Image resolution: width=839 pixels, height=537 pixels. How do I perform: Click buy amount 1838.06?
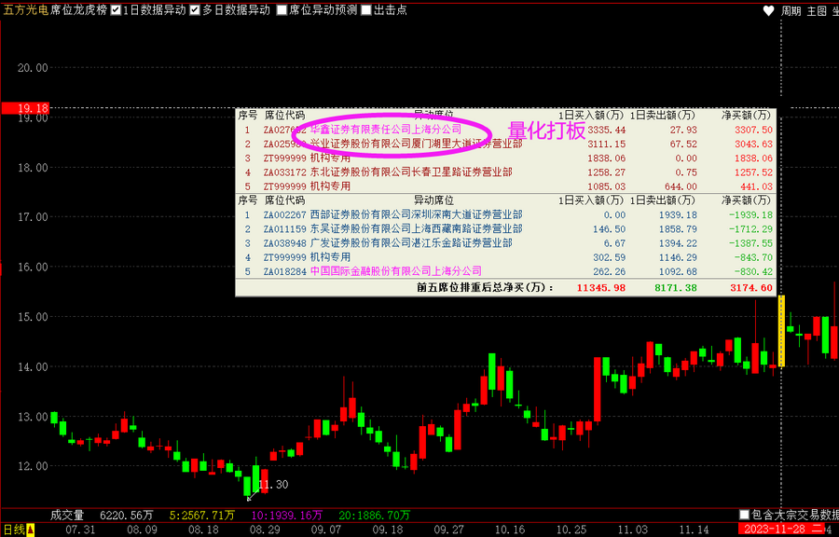point(607,158)
